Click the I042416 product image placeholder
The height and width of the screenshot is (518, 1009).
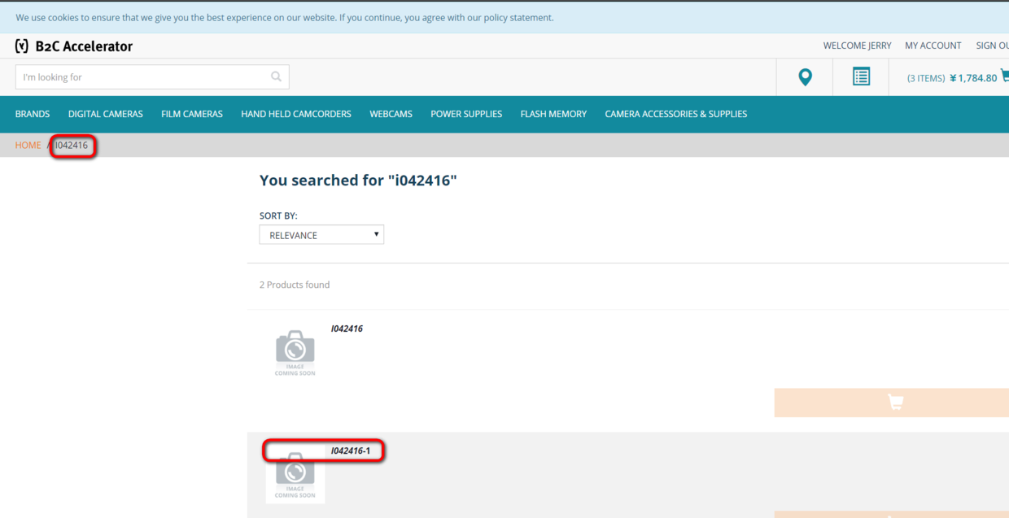(x=295, y=352)
